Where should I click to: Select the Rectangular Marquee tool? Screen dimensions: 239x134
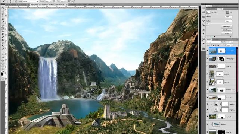pyautogui.click(x=3, y=11)
